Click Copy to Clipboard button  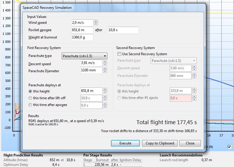[160, 143]
